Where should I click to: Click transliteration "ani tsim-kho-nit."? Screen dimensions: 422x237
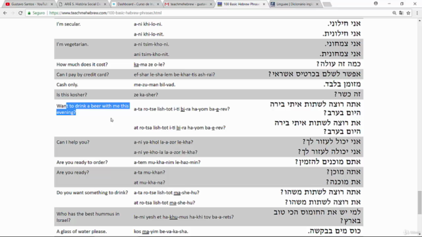click(x=151, y=54)
